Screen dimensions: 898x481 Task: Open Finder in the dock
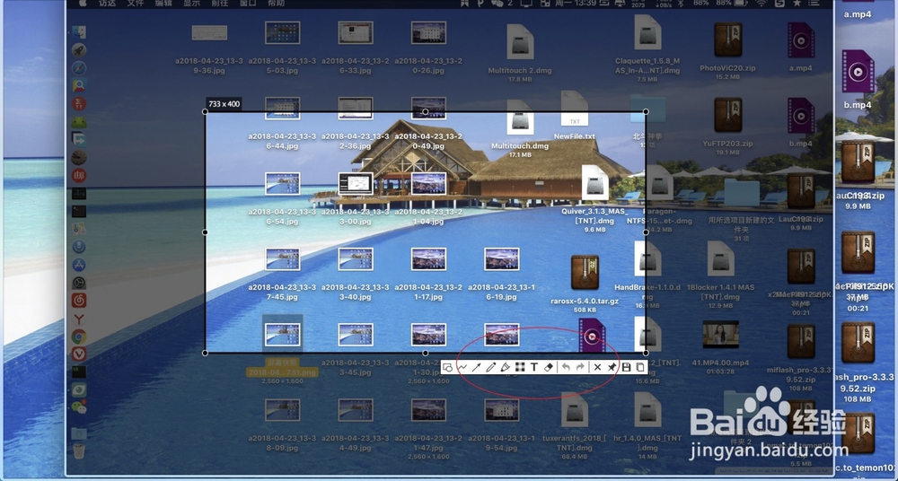[79, 32]
